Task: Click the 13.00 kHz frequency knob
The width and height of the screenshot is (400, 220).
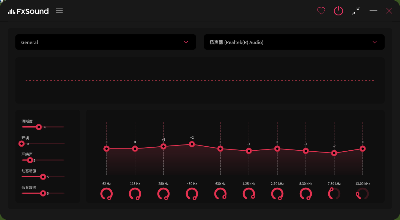Action: [x=362, y=194]
